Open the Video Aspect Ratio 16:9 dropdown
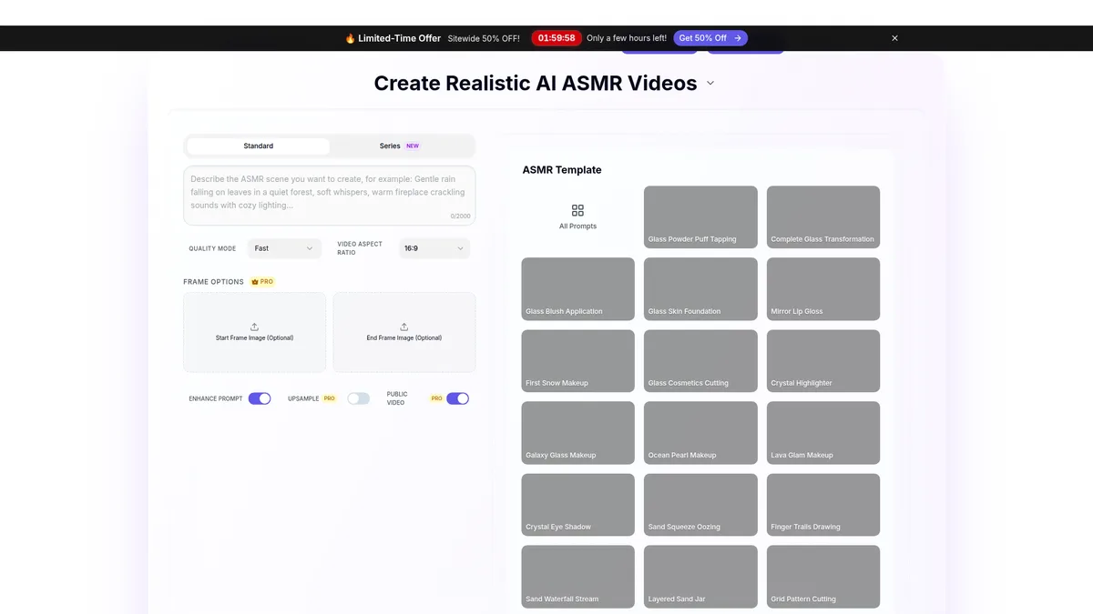Screen dimensions: 1093x614 pyautogui.click(x=434, y=248)
